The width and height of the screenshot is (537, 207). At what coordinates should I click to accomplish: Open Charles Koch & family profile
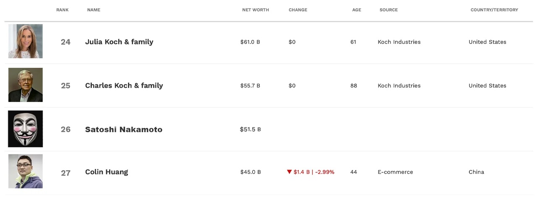coord(124,85)
